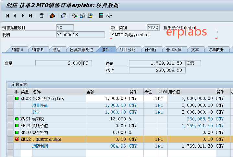
Task: Click the 金额 column header
Action: pyautogui.click(x=107, y=92)
